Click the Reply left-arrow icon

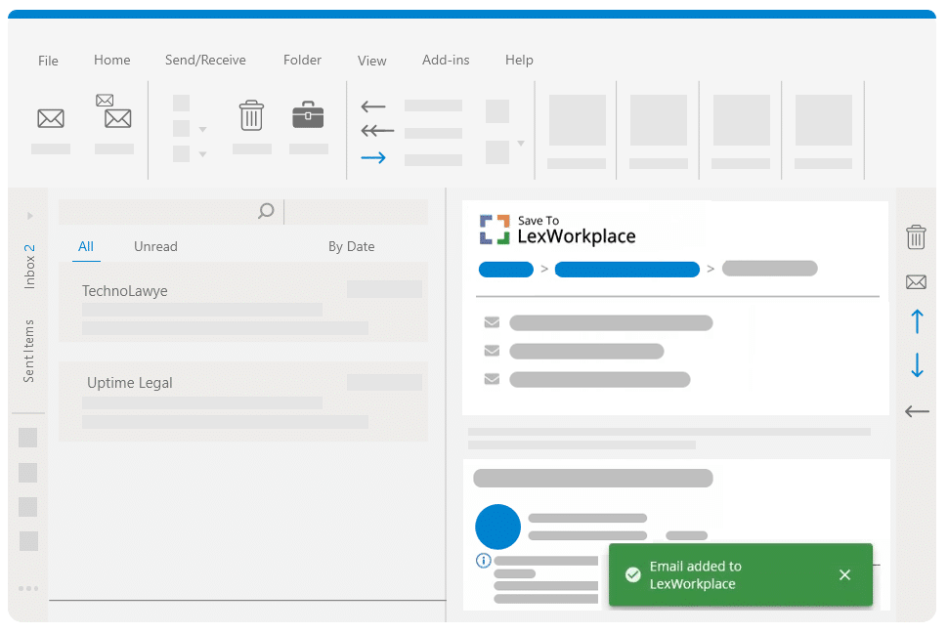(x=373, y=107)
